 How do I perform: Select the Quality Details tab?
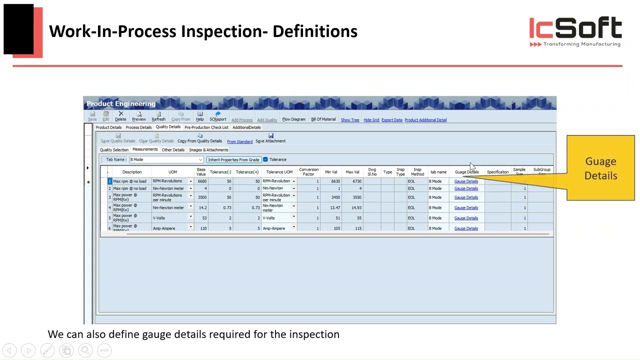[x=168, y=127]
